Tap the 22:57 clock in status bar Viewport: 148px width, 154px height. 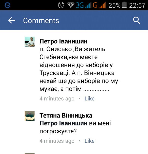tap(137, 5)
